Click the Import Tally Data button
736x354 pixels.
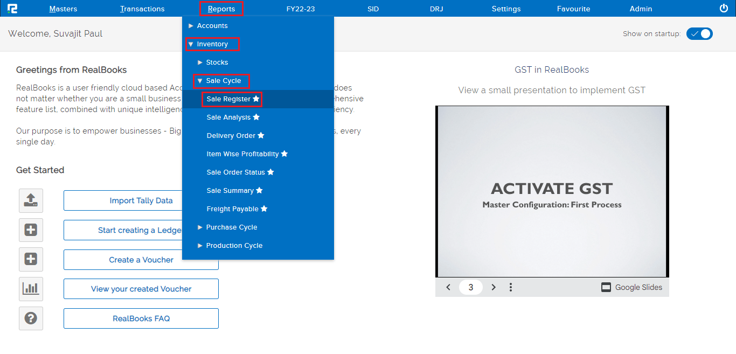pyautogui.click(x=141, y=200)
